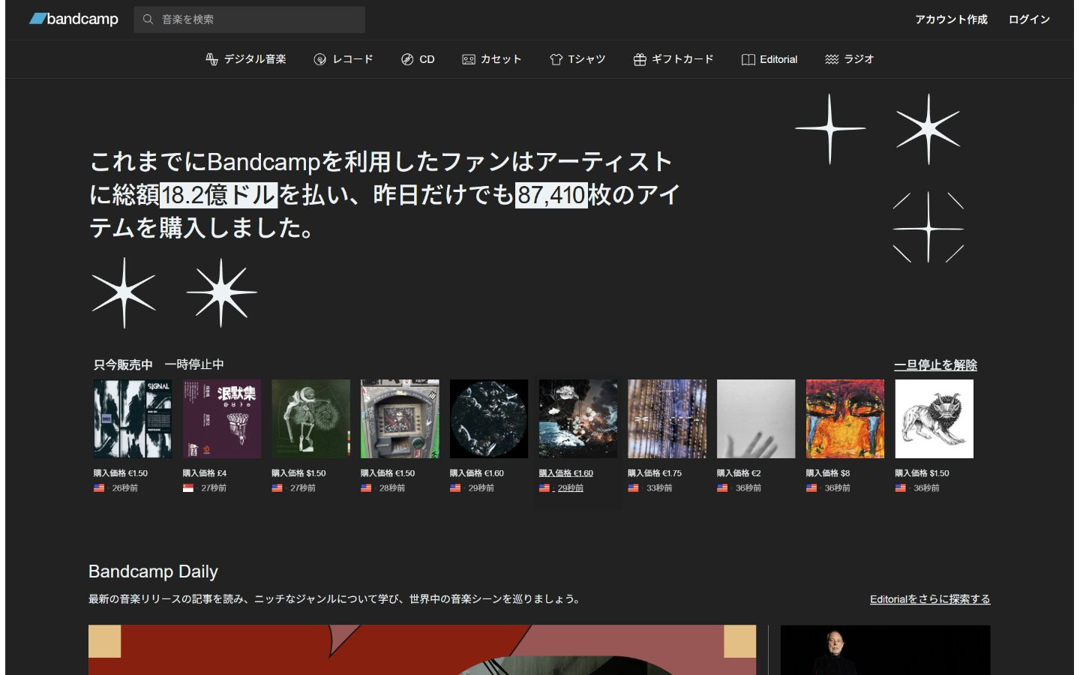Open the SIGNAL album cover sold €1.50
This screenshot has height=675, width=1080.
133,418
